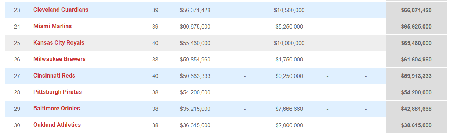Click the $54,200,000 Pirates total cell

[416, 92]
